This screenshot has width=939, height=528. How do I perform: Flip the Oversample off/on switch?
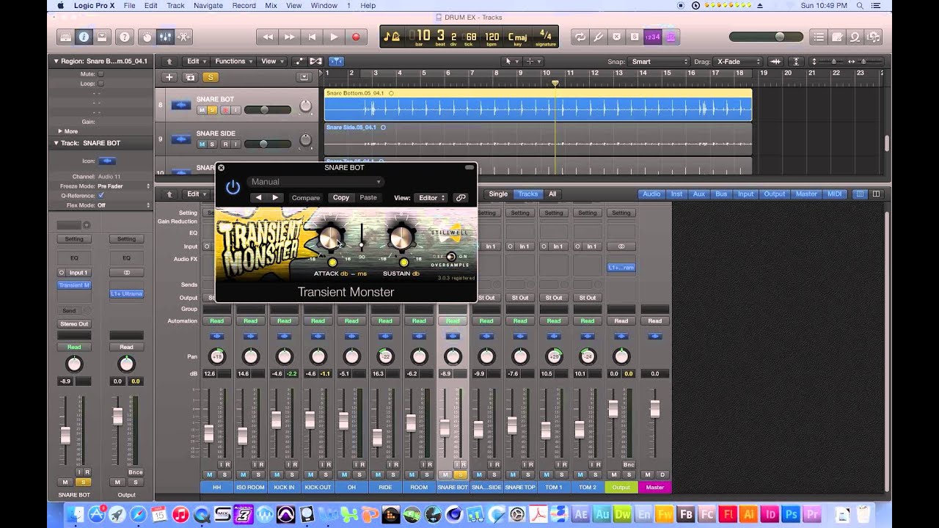pos(451,257)
